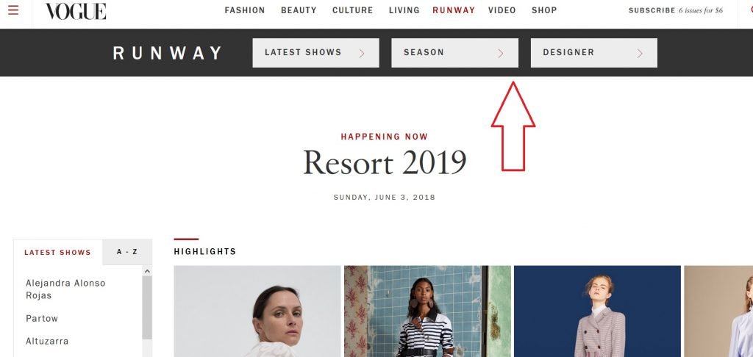Open the hamburger menu icon
The height and width of the screenshot is (357, 753).
pos(13,10)
